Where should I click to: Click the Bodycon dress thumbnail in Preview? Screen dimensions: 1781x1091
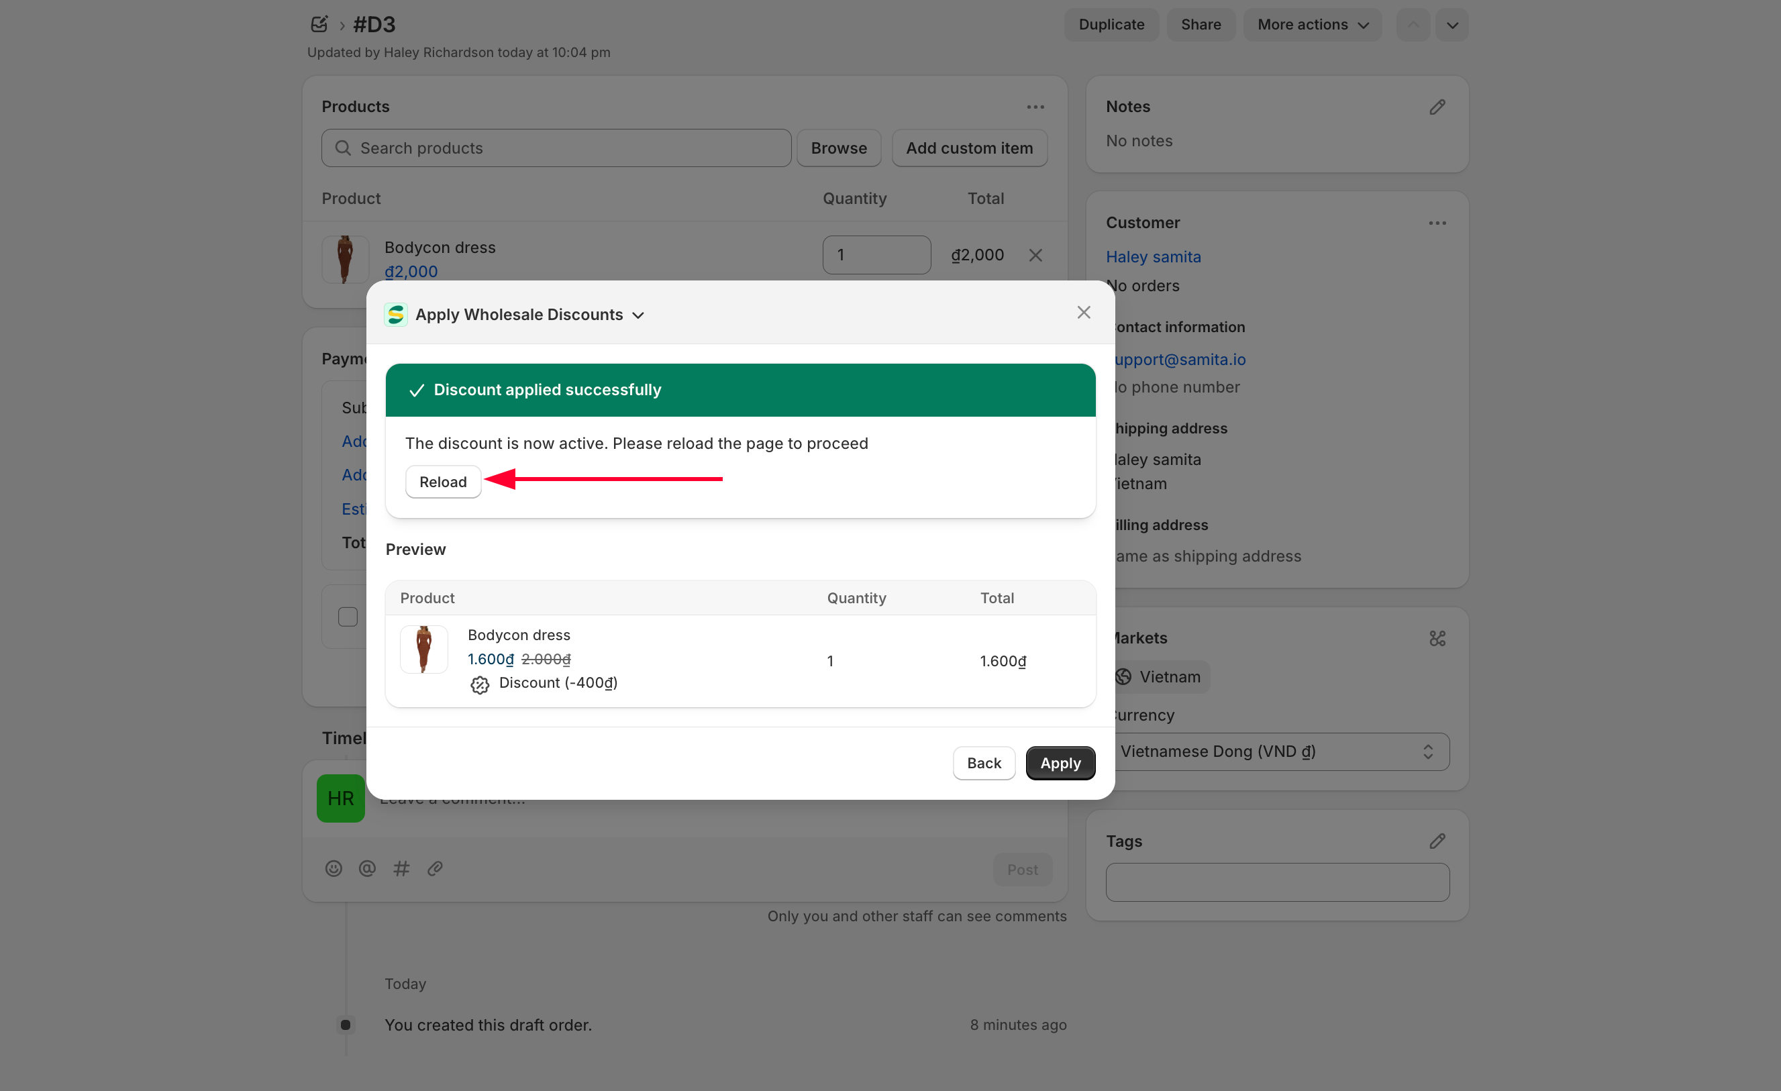423,649
